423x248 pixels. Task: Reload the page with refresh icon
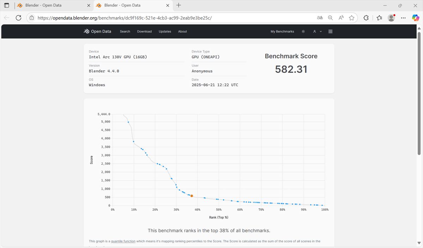pyautogui.click(x=19, y=18)
